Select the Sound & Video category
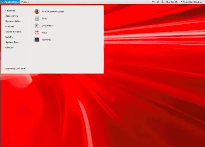The image size is (205, 147). [13, 32]
